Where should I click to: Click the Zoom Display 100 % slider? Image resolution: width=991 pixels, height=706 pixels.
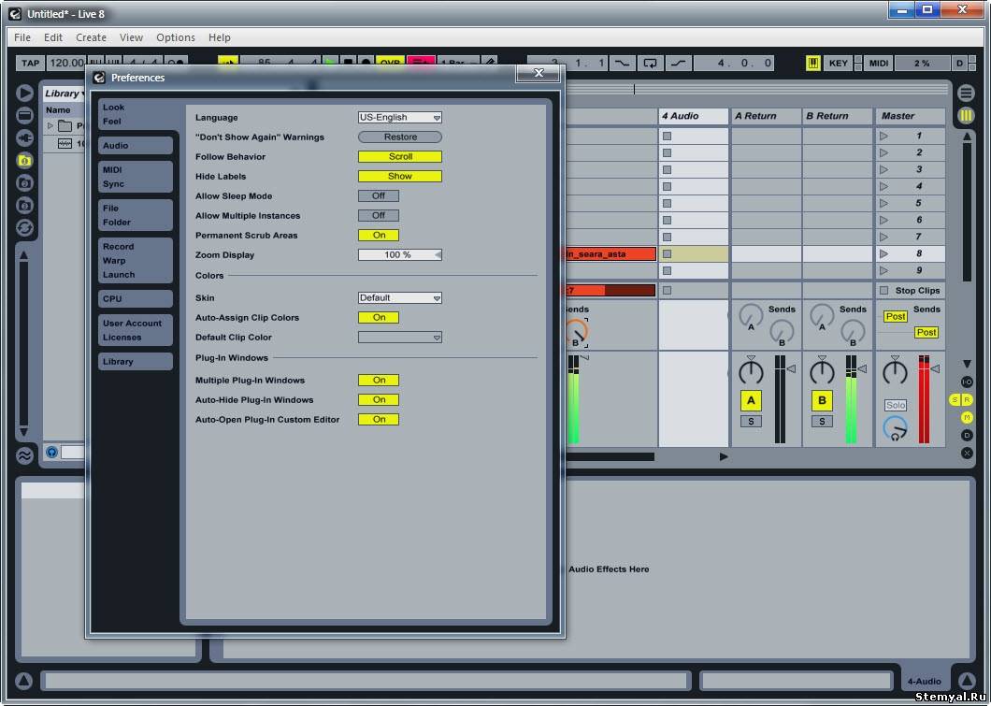click(400, 254)
